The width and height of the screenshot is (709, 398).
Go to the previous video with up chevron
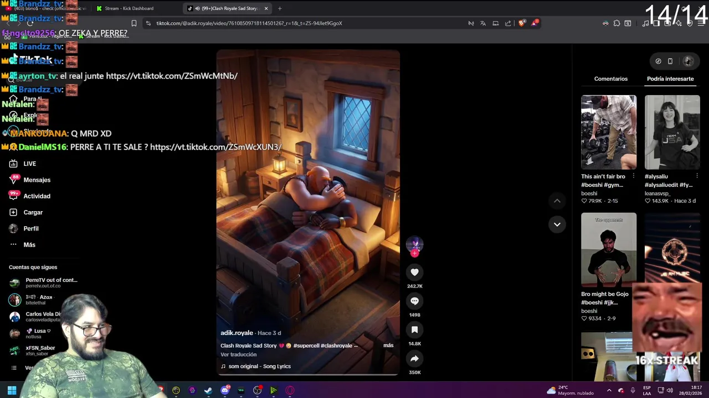pos(557,201)
